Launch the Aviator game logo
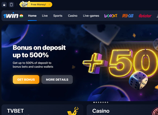 click(145, 16)
